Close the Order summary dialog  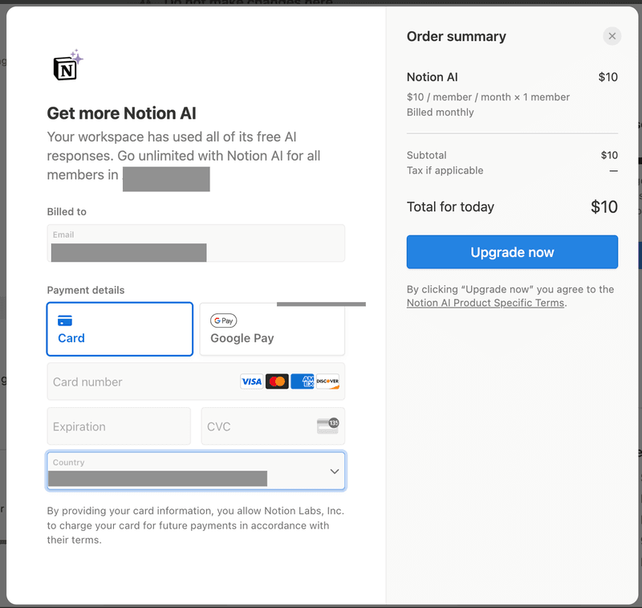pyautogui.click(x=612, y=35)
